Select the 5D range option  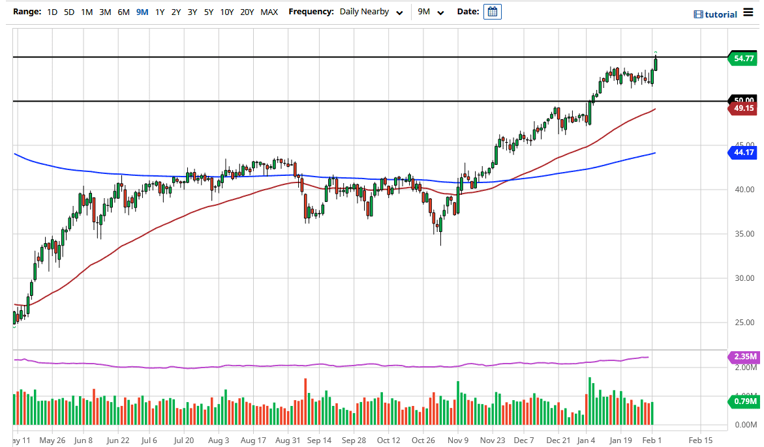[x=69, y=12]
